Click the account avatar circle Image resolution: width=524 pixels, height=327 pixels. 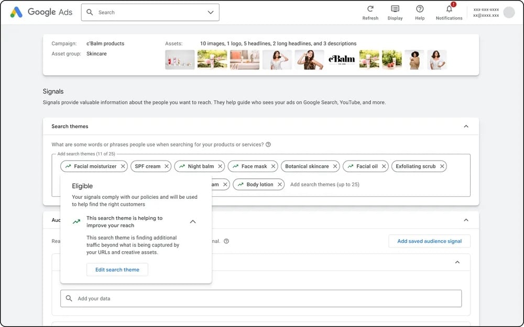tap(509, 13)
